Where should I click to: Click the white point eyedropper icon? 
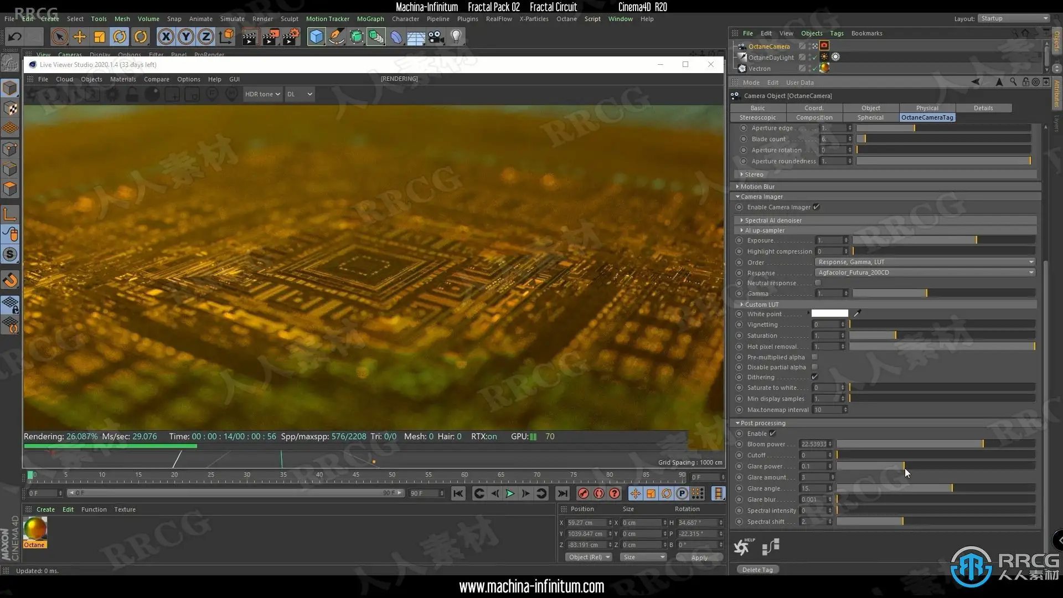pos(857,313)
